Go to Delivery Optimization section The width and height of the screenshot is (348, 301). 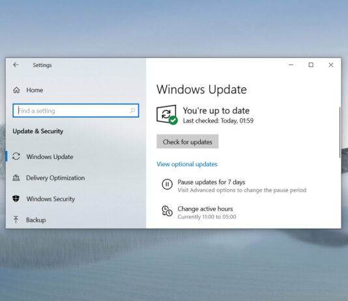click(55, 178)
